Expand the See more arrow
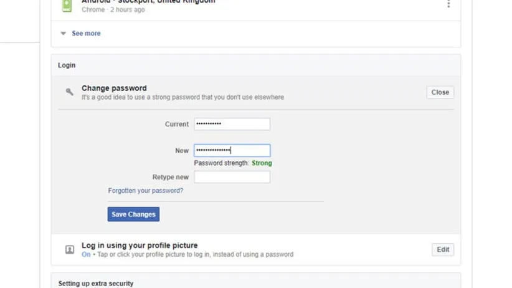 [63, 34]
